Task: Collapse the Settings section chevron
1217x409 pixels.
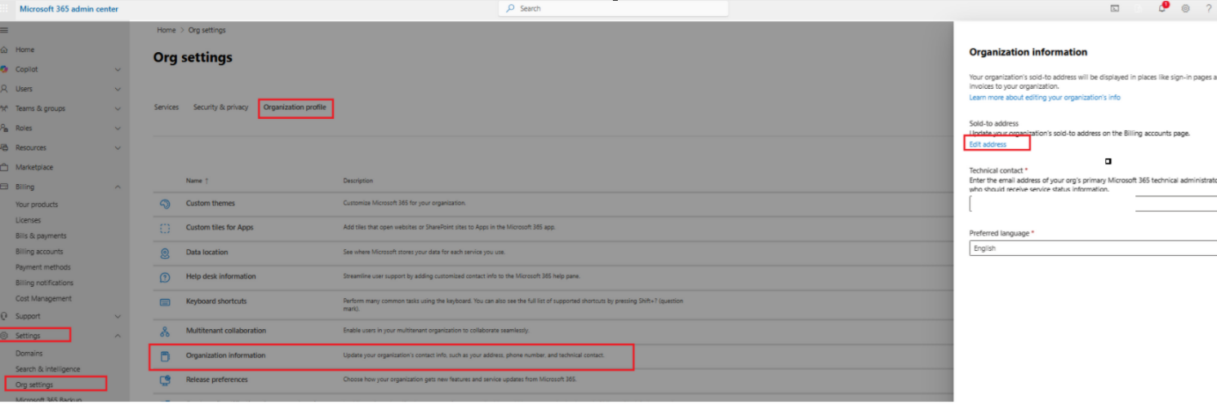Action: [x=118, y=336]
